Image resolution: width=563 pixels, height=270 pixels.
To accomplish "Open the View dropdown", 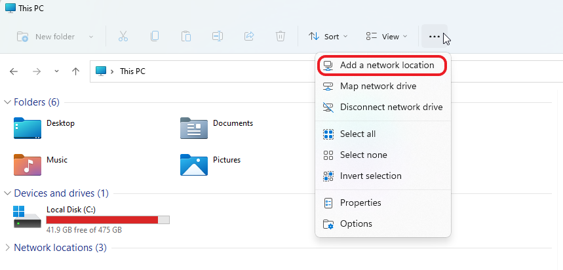I will (387, 37).
